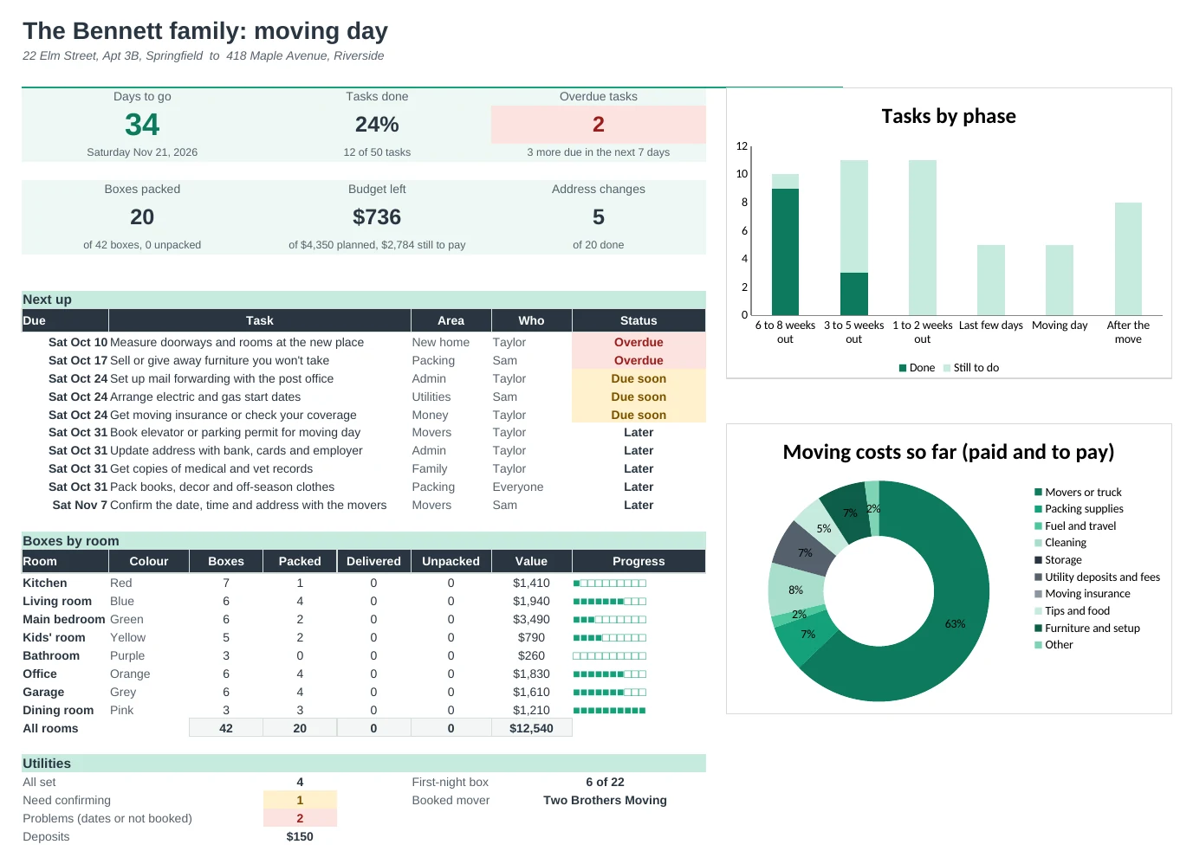This screenshot has height=864, width=1193.
Task: Select the Overdue tasks count 2
Action: click(x=599, y=125)
